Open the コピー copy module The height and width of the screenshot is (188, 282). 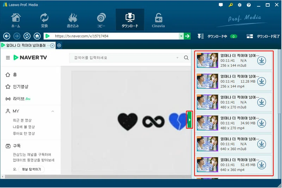pyautogui.click(x=101, y=20)
